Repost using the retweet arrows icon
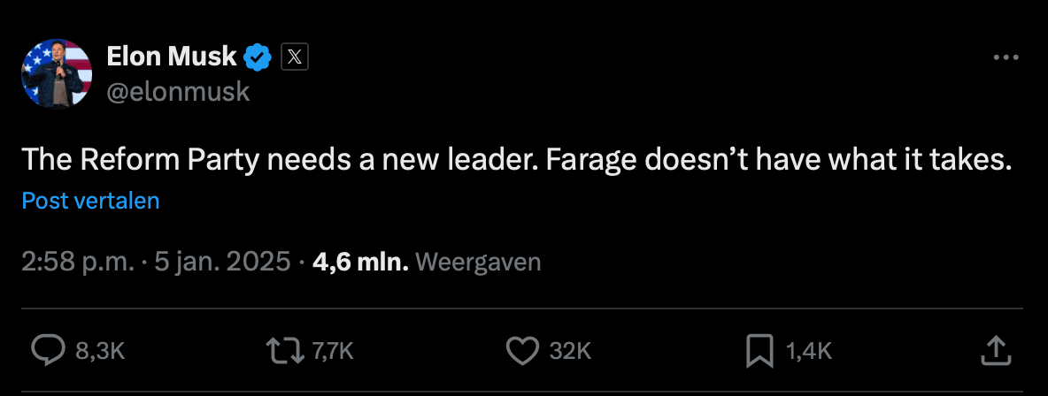This screenshot has height=396, width=1048. [x=285, y=350]
